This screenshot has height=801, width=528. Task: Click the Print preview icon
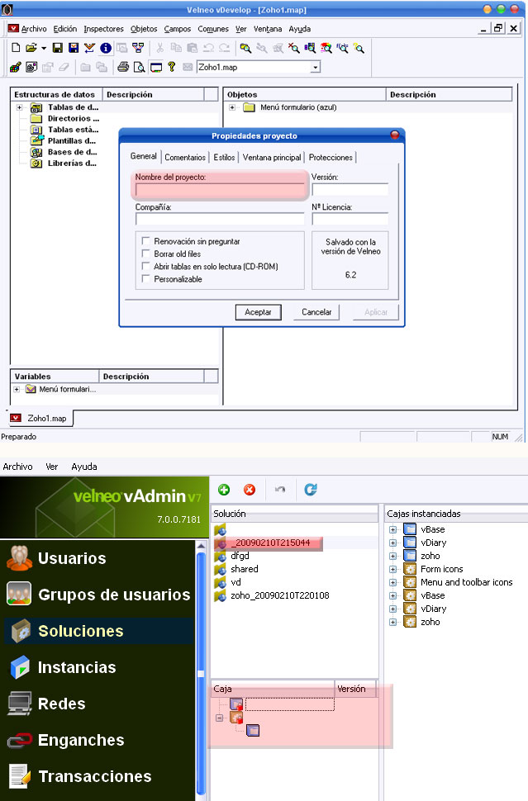tap(139, 67)
